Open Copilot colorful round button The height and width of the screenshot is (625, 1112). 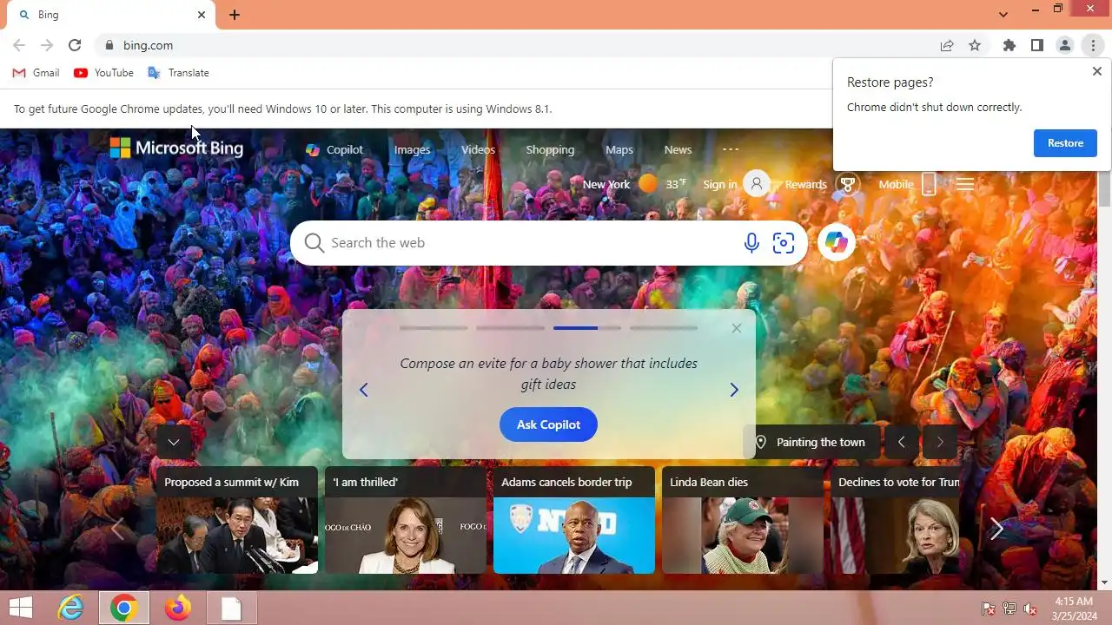(x=837, y=243)
